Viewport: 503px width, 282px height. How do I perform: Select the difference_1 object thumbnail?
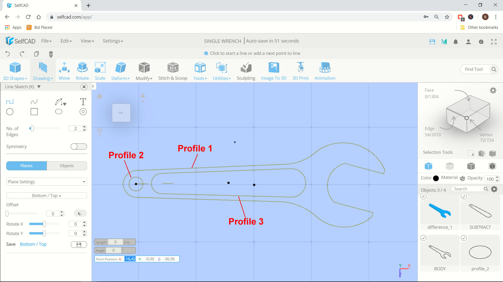click(440, 210)
